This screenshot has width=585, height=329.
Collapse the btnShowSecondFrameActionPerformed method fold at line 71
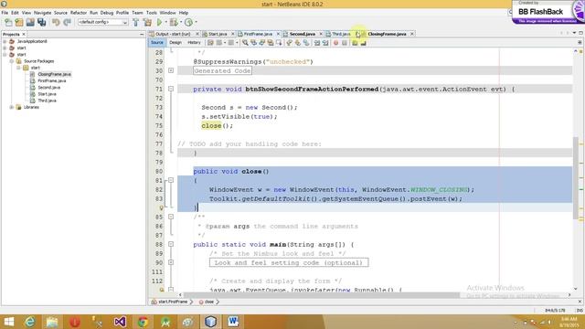coord(171,89)
